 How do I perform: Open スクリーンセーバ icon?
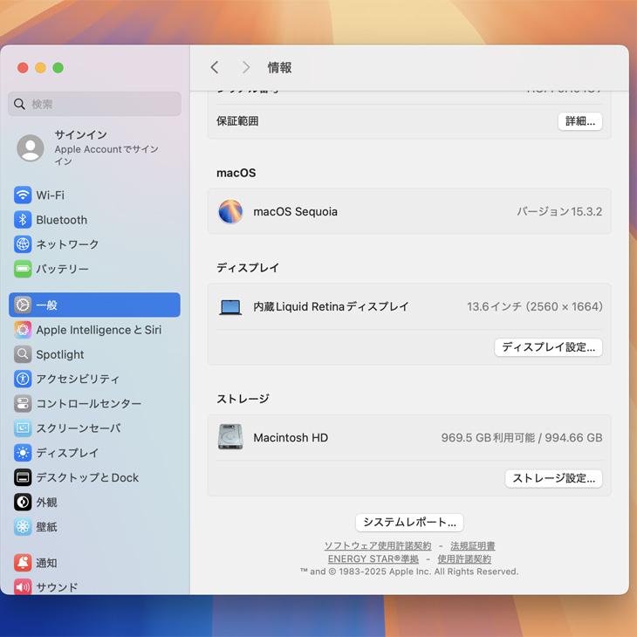(23, 428)
